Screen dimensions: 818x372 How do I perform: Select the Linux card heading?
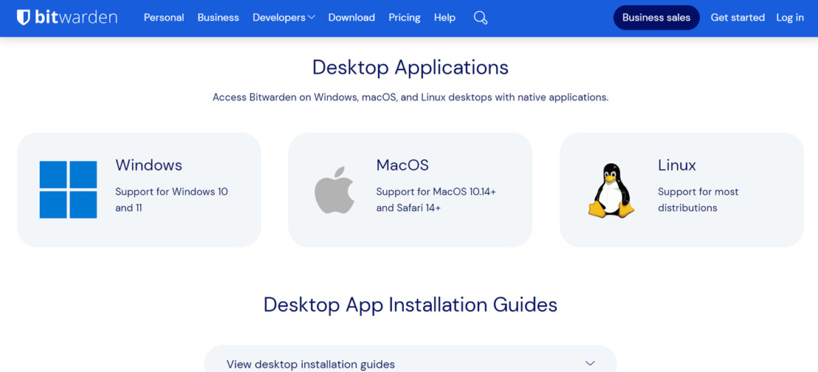click(677, 165)
